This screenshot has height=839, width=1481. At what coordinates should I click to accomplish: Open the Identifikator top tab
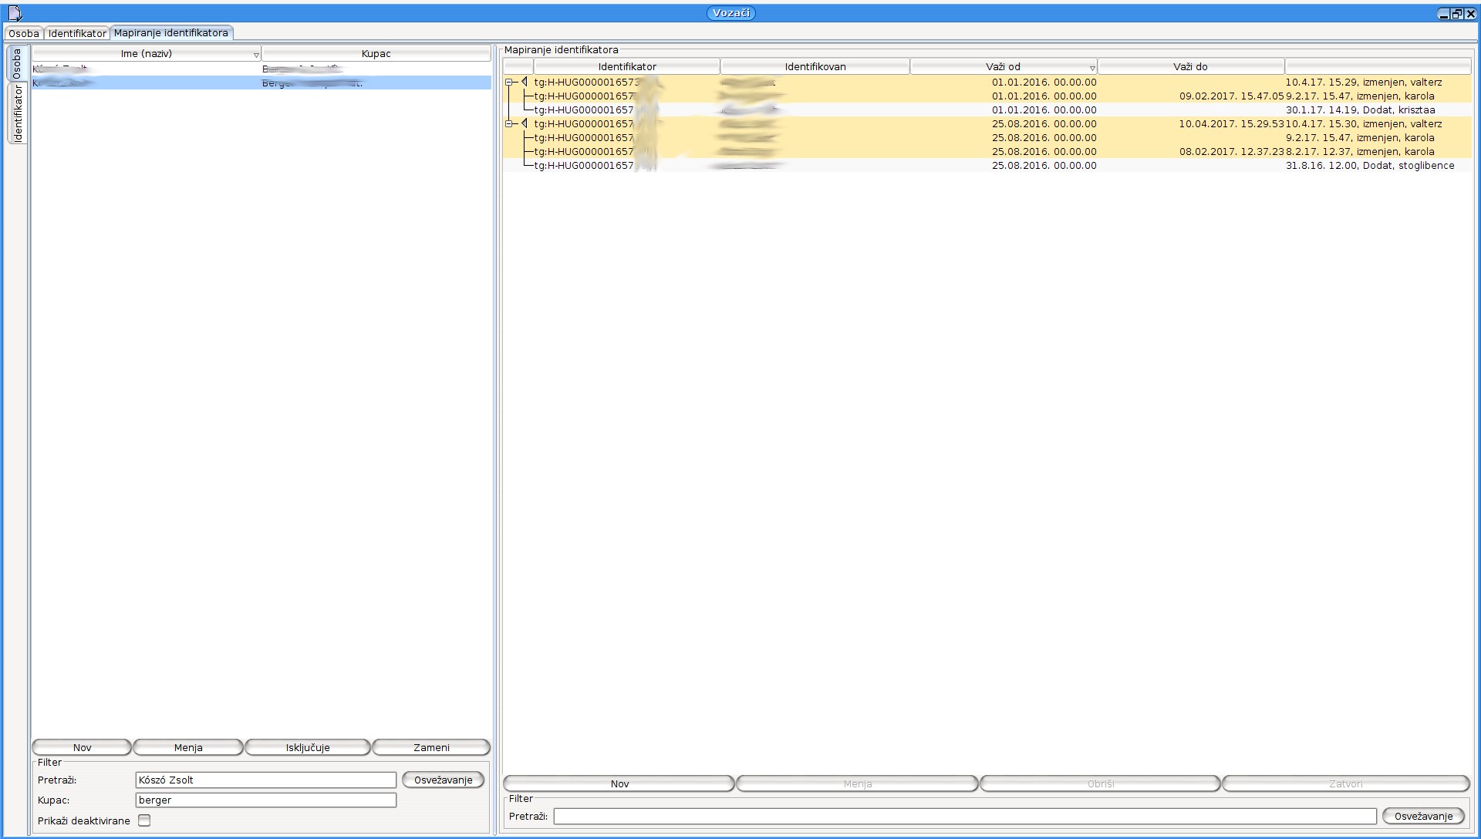pyautogui.click(x=77, y=33)
